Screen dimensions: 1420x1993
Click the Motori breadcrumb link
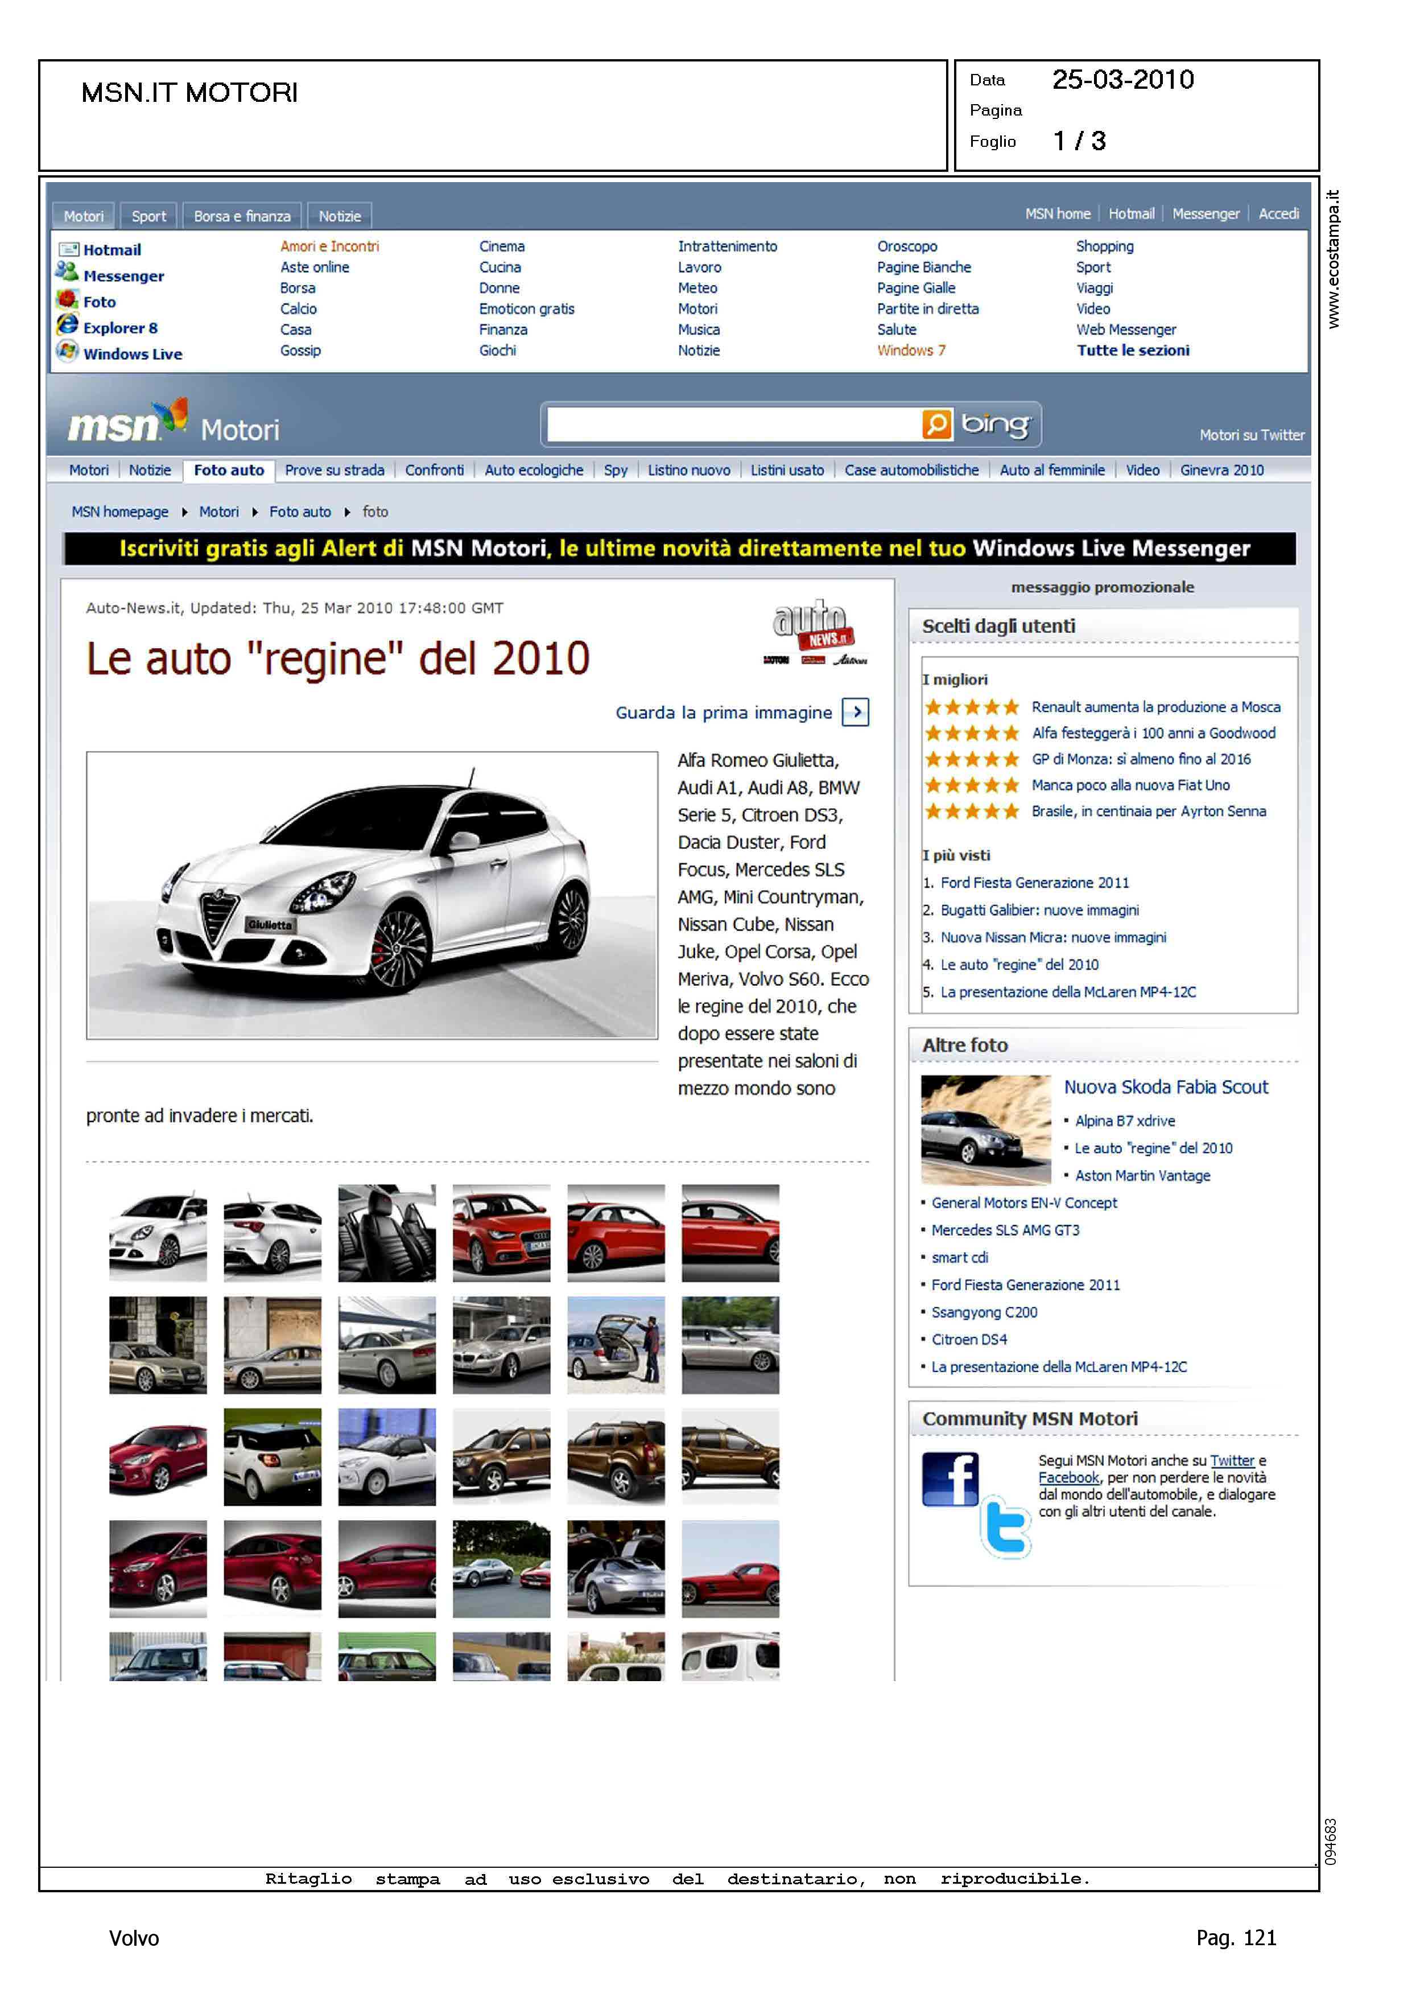click(218, 512)
